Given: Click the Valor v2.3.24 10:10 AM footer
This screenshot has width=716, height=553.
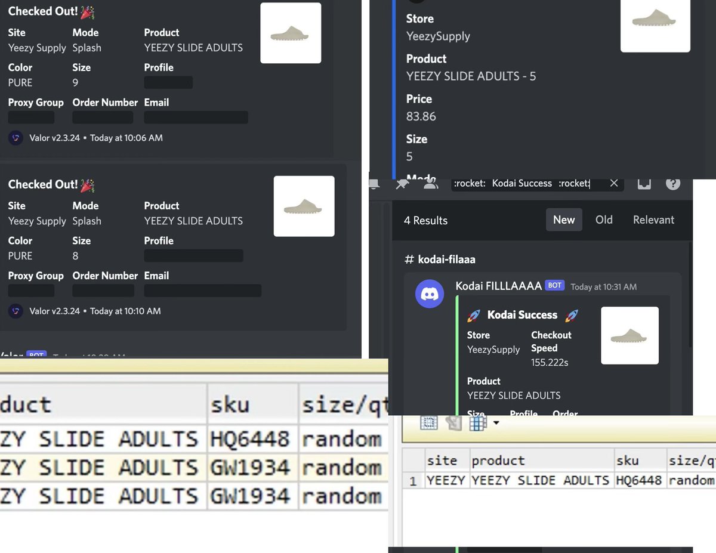Looking at the screenshot, I should [x=94, y=311].
